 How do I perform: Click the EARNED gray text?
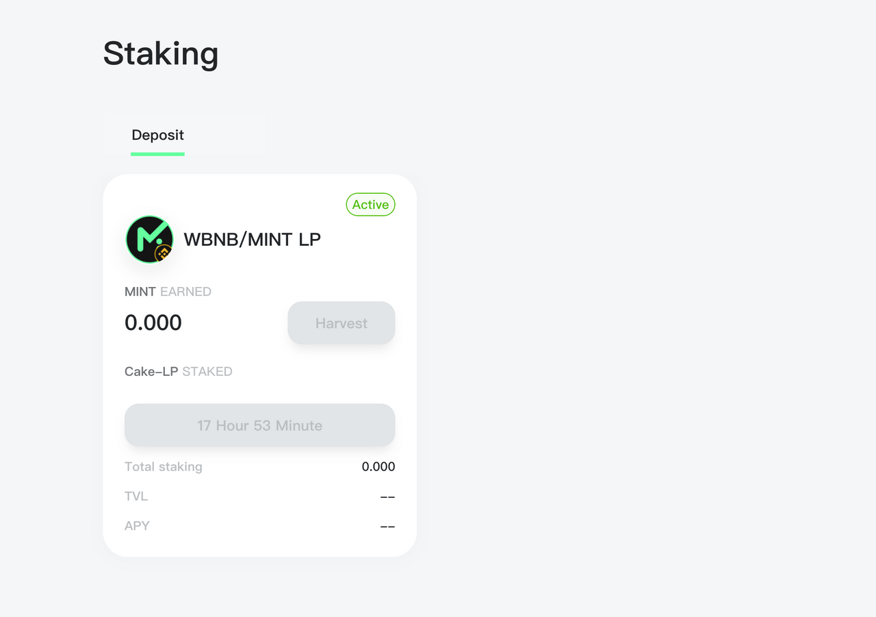point(186,292)
